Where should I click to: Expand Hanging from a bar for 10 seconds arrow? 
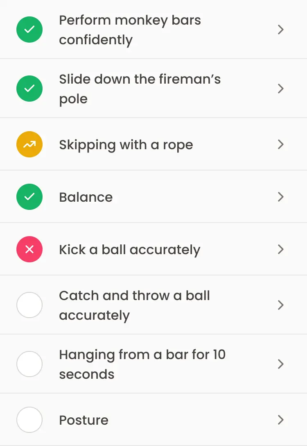[280, 364]
